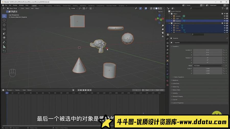Viewport: 230px width, 129px height.
Task: Choose the Measure tool
Action: (x=4, y=47)
